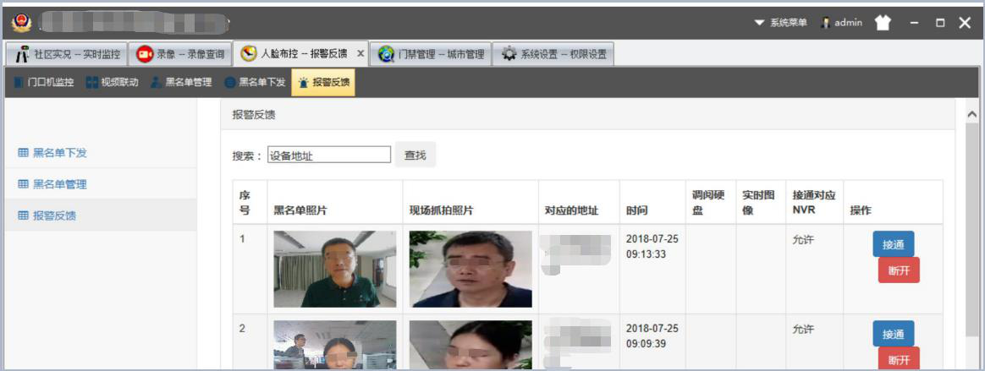Click the tripod camera icon on 社区实况 tab
The height and width of the screenshot is (371, 985).
(22, 54)
